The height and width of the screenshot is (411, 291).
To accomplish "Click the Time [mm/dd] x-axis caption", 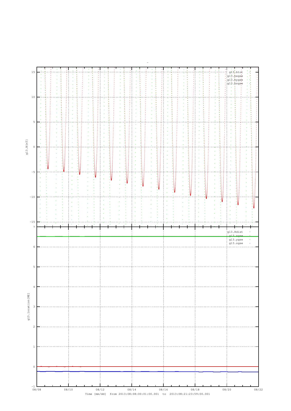I will coord(147,394).
